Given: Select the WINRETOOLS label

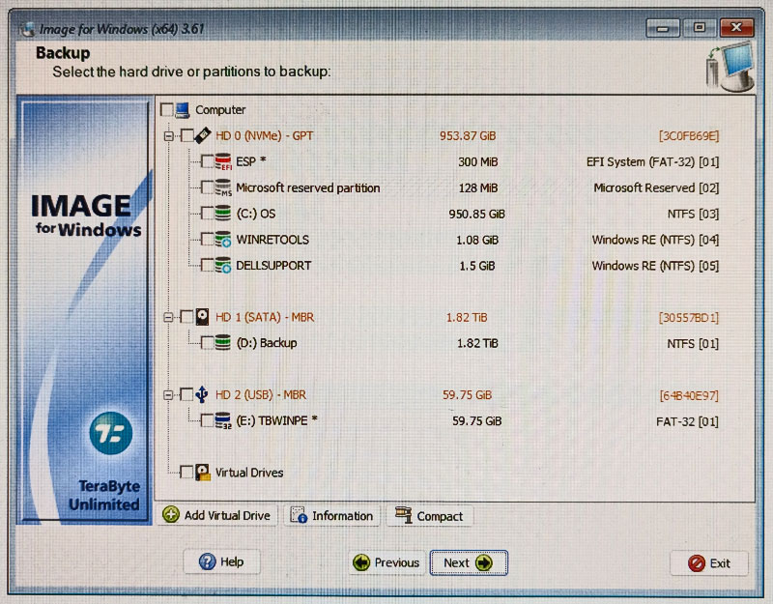Looking at the screenshot, I should pos(272,240).
